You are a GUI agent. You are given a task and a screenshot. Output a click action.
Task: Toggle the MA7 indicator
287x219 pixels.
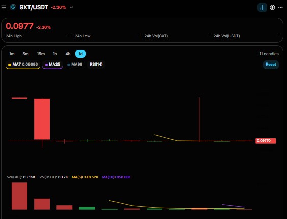23,65
